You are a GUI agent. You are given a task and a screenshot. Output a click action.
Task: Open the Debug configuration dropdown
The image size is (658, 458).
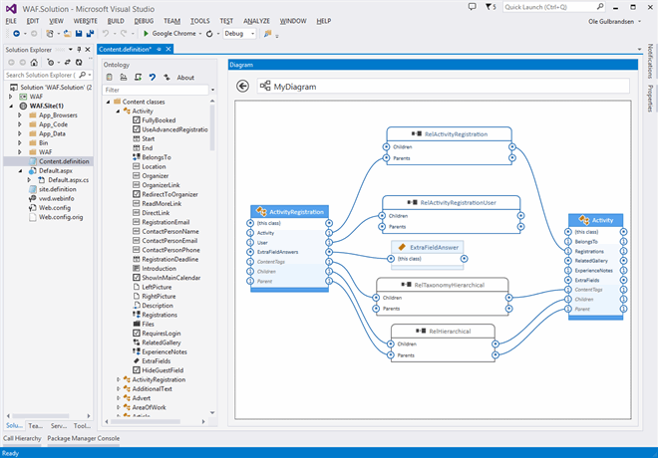238,34
